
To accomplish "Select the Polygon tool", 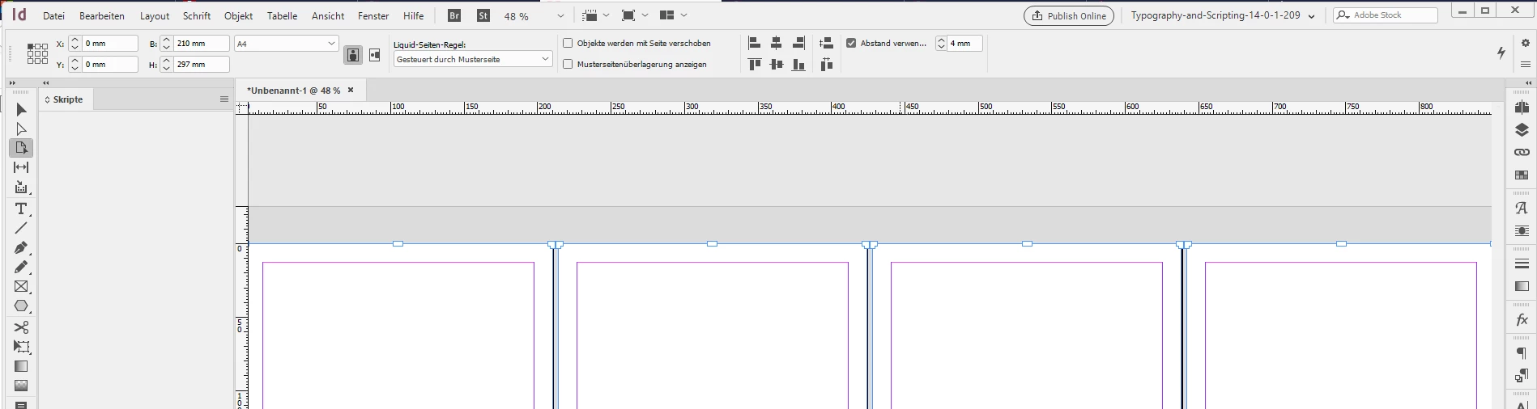I will pos(22,306).
